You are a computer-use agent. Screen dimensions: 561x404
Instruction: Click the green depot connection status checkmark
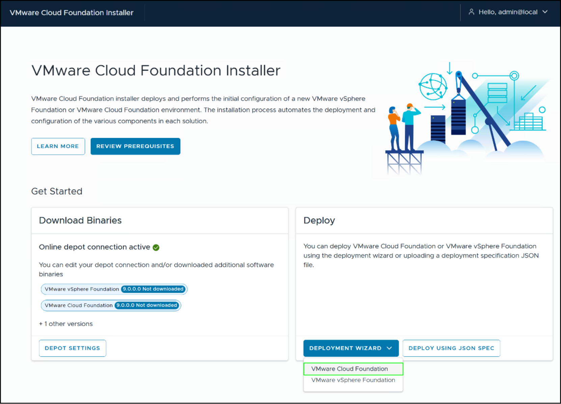(x=156, y=248)
